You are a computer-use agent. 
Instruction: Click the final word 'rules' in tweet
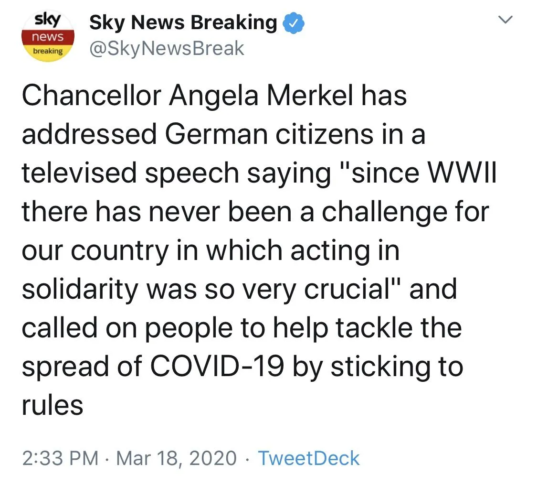click(x=53, y=405)
